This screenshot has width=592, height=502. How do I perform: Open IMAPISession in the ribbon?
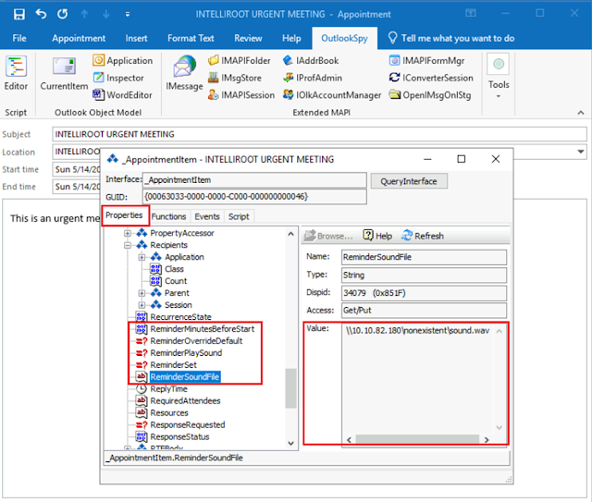coord(241,94)
